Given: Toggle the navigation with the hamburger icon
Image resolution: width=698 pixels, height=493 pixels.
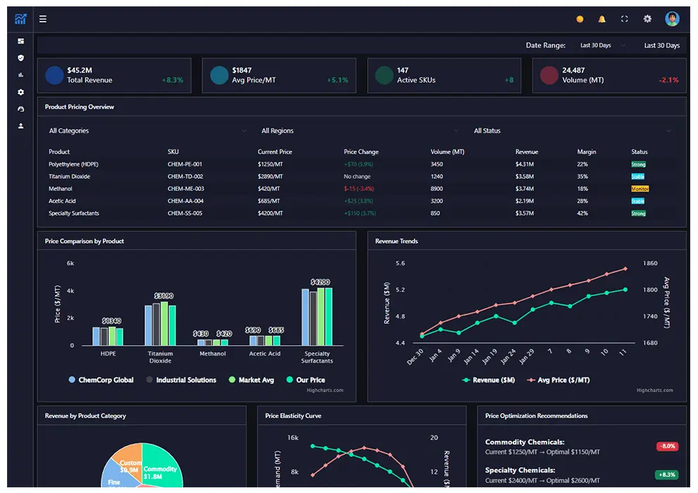Looking at the screenshot, I should pos(42,19).
